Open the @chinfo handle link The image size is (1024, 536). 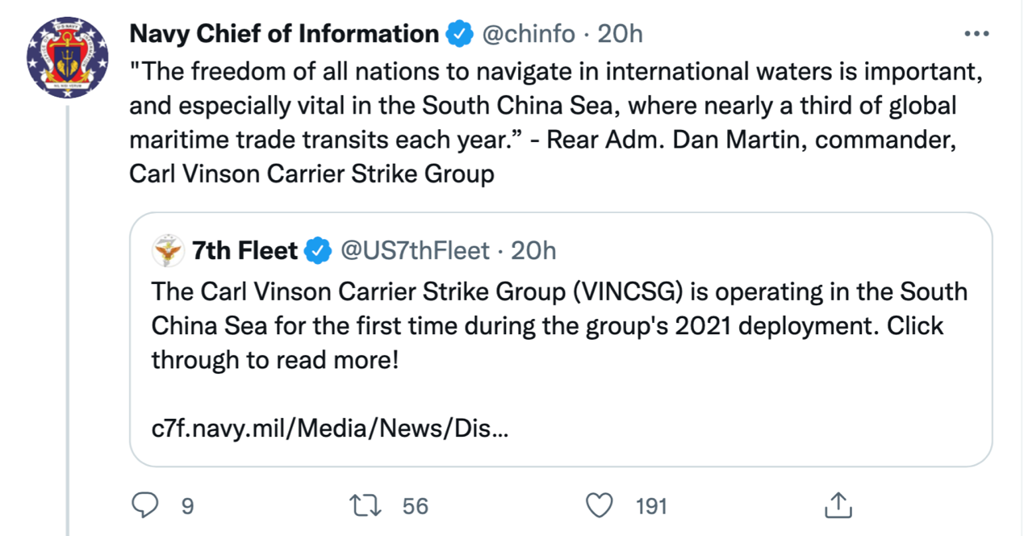(x=529, y=34)
